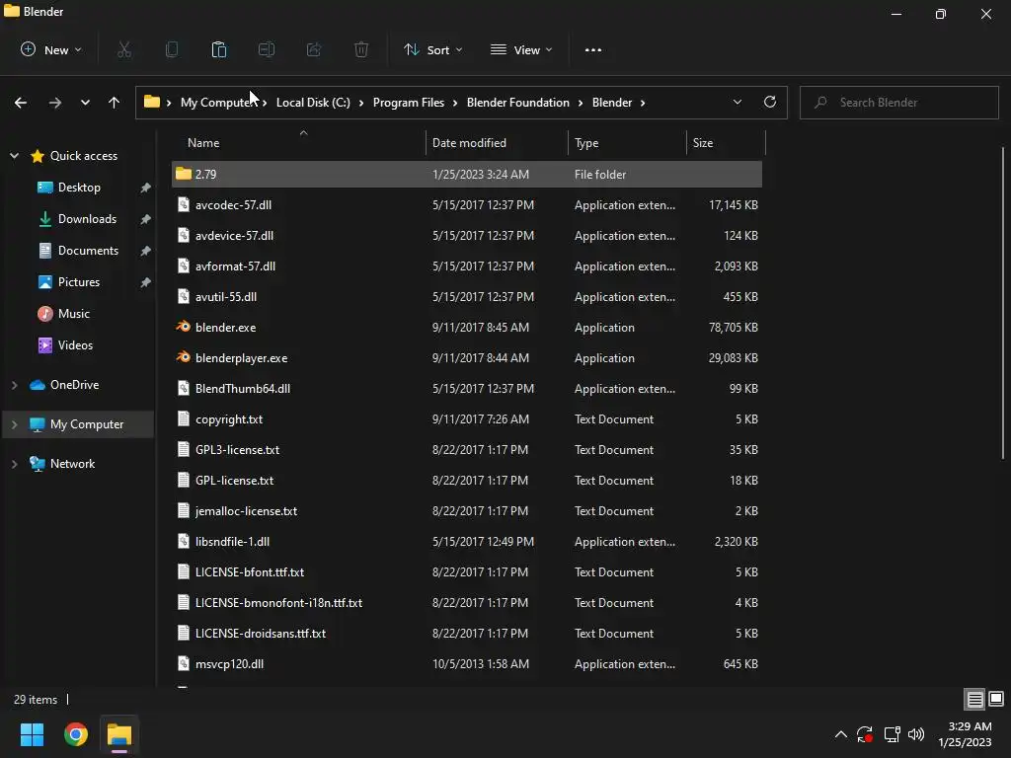Screen dimensions: 1011x758
Task: Go back with the left arrow
Action: point(21,103)
